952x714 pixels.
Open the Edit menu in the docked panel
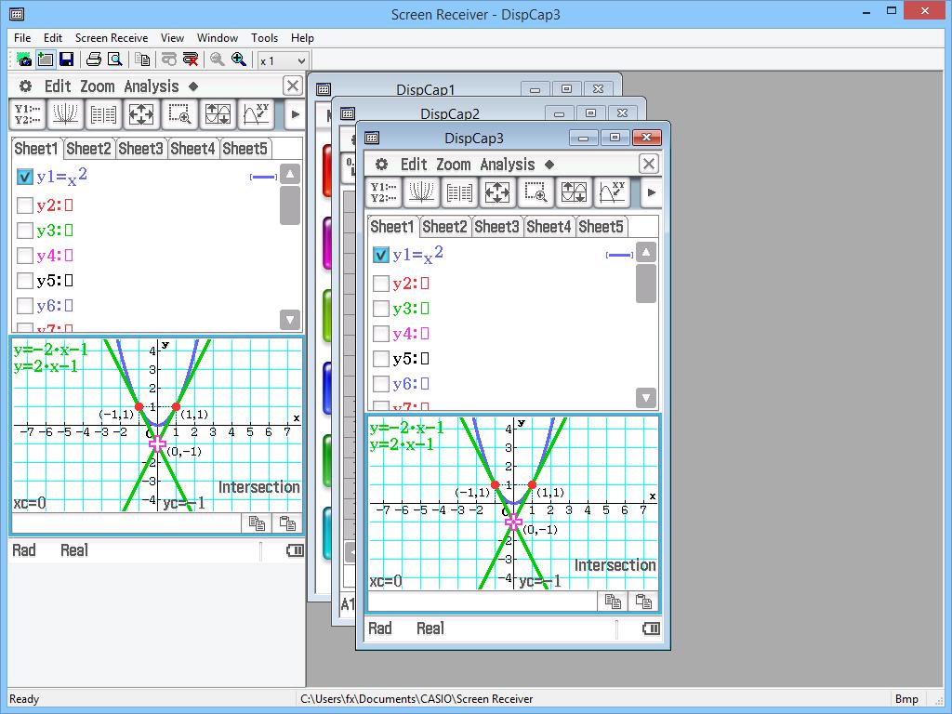tap(58, 86)
